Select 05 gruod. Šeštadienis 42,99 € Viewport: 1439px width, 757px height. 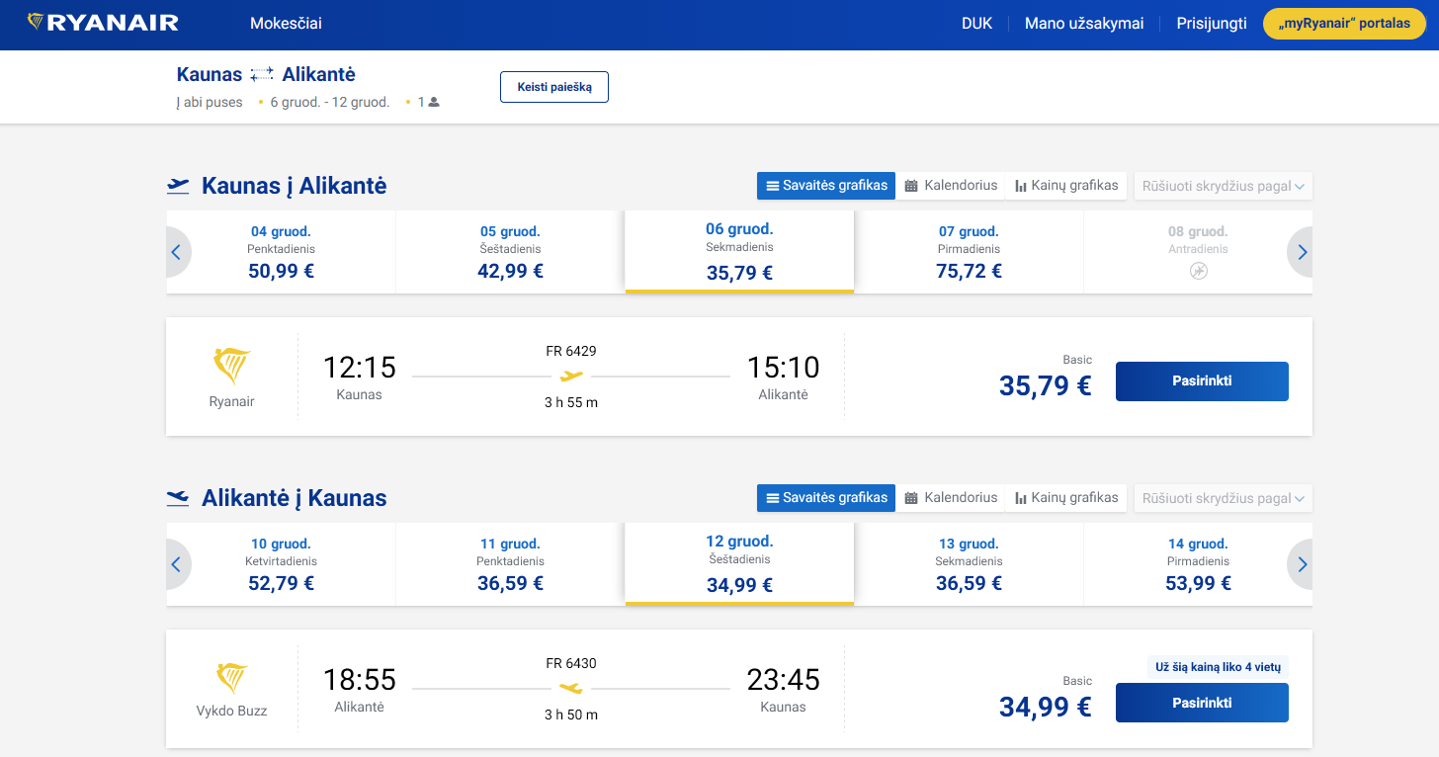pyautogui.click(x=510, y=252)
